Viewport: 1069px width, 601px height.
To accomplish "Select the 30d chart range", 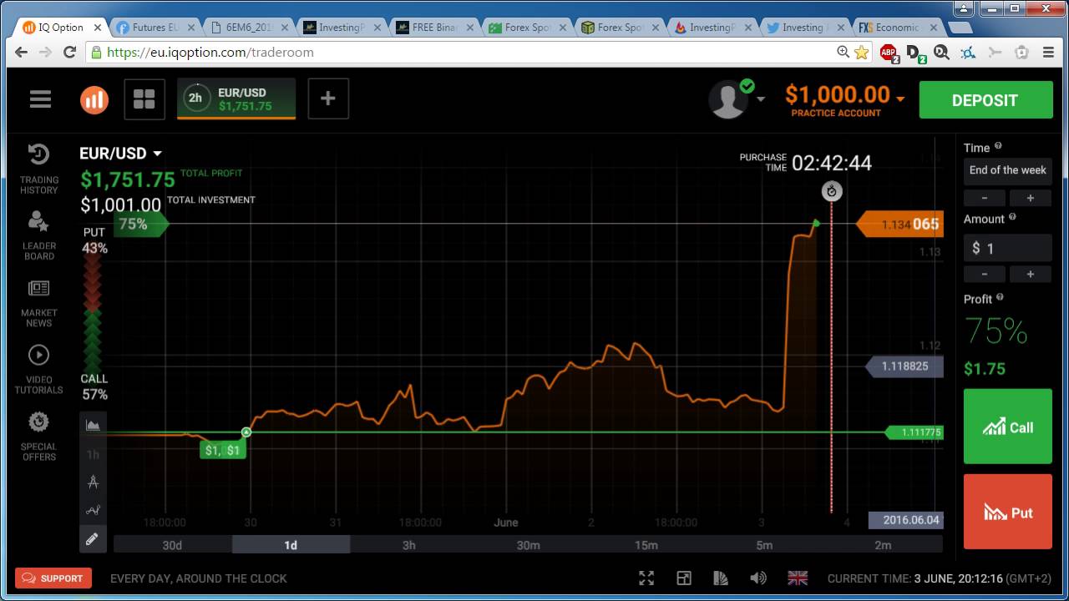I will point(172,545).
